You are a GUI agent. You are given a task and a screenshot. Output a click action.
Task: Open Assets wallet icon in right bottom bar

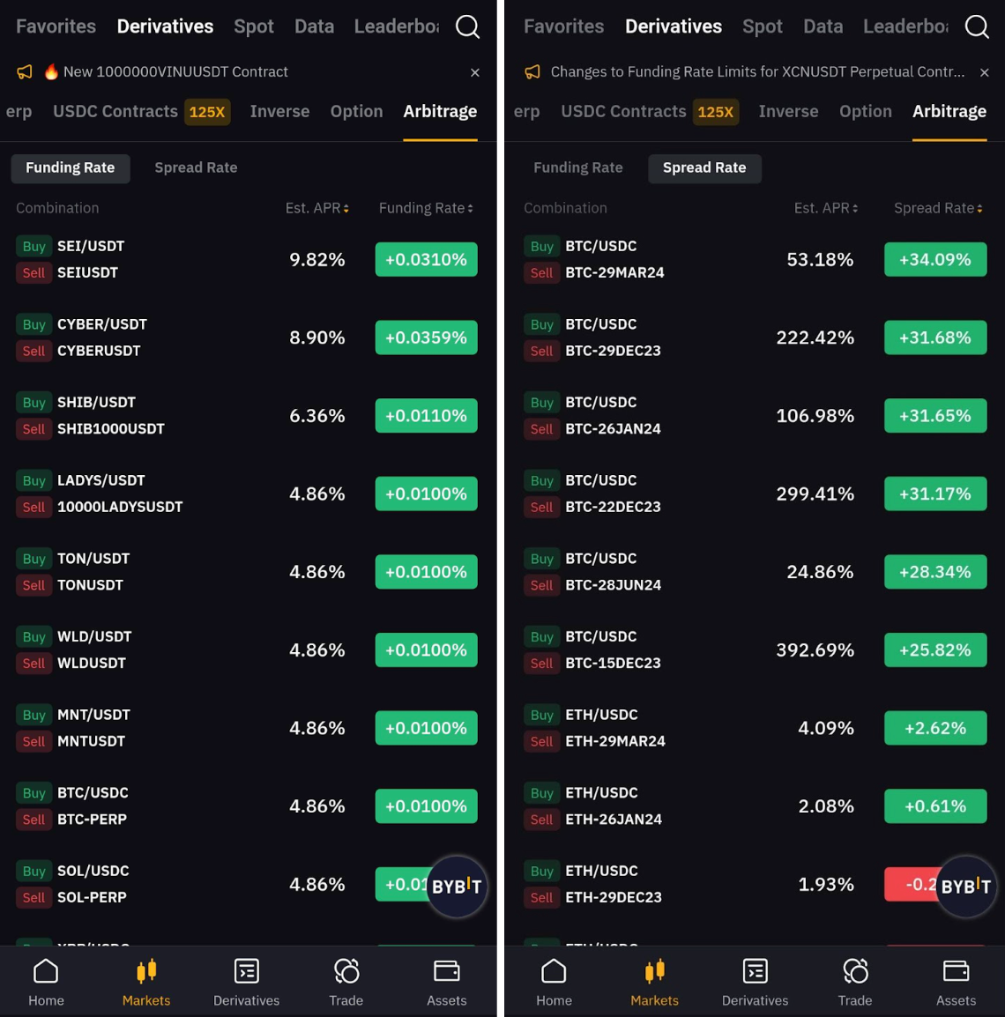tap(956, 982)
